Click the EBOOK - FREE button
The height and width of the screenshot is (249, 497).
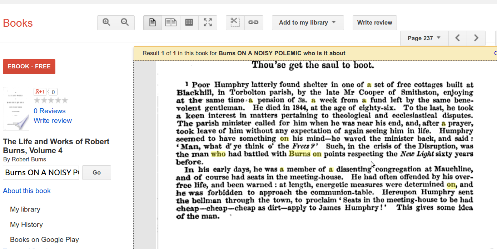29,67
